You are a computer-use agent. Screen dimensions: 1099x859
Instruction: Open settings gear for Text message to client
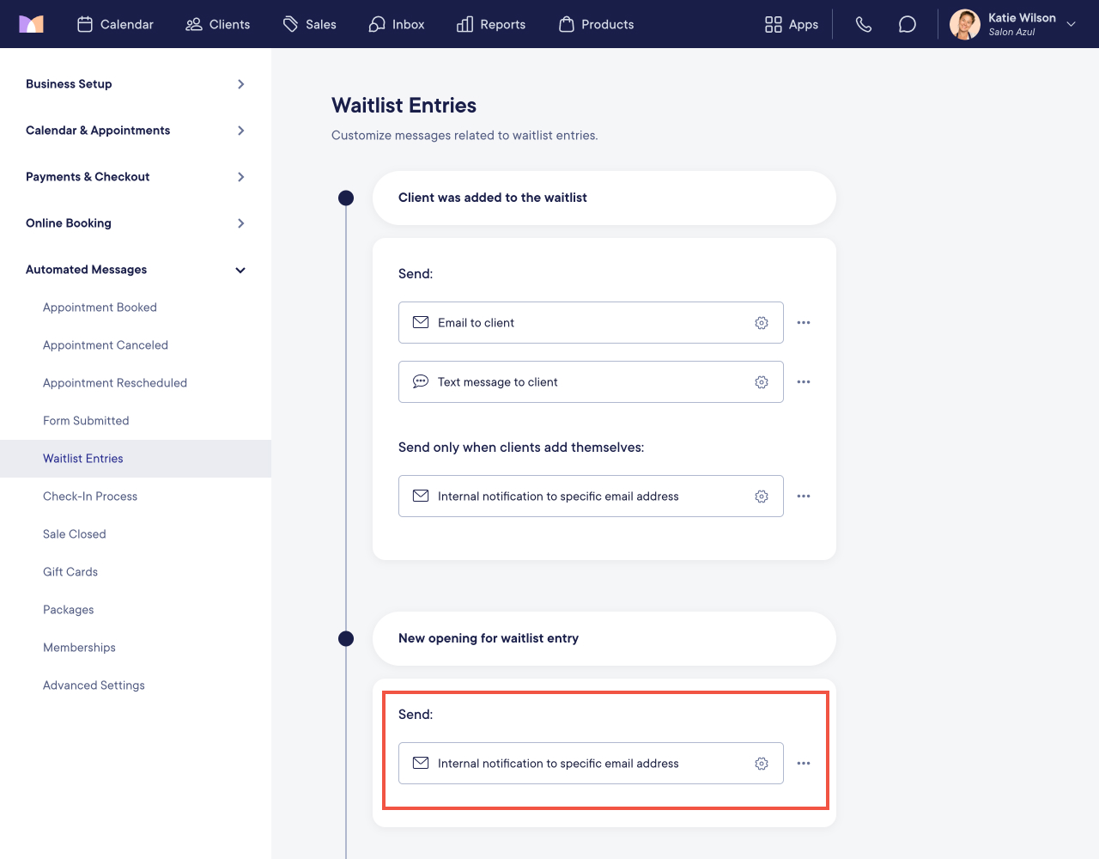[762, 382]
